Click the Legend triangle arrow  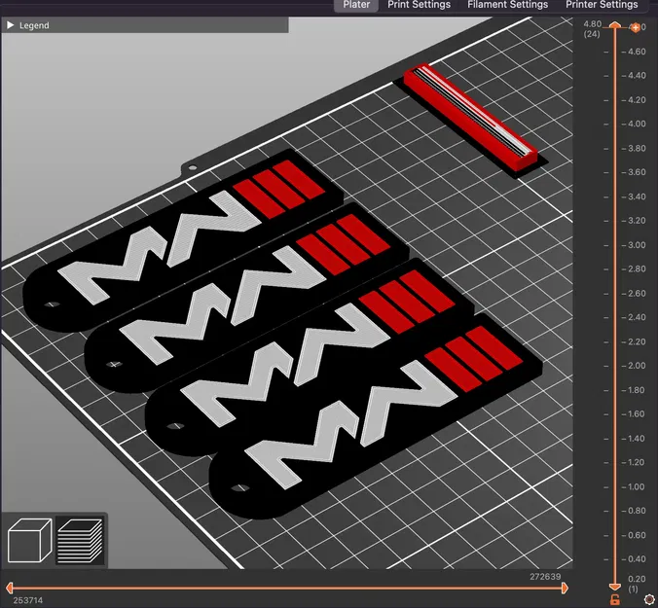(11, 25)
